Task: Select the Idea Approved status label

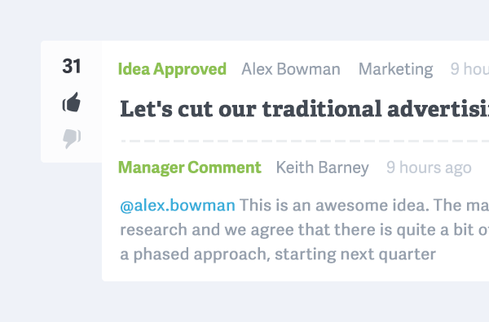Action: [x=172, y=69]
